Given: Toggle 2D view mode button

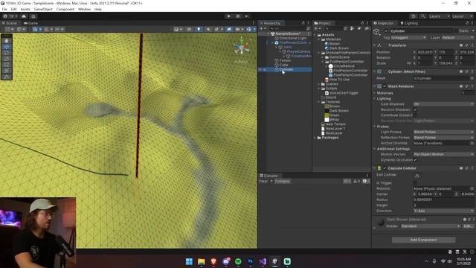Looking at the screenshot, I should point(189,29).
